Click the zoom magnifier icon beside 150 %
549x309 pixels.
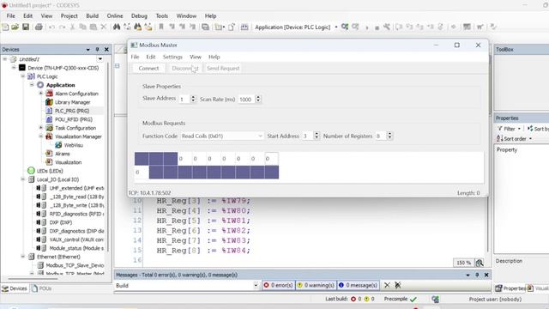coord(480,263)
